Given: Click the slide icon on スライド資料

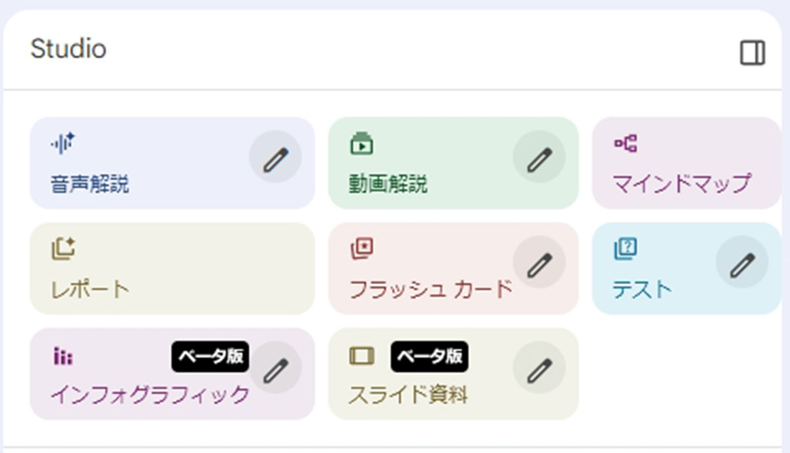Looking at the screenshot, I should (361, 356).
